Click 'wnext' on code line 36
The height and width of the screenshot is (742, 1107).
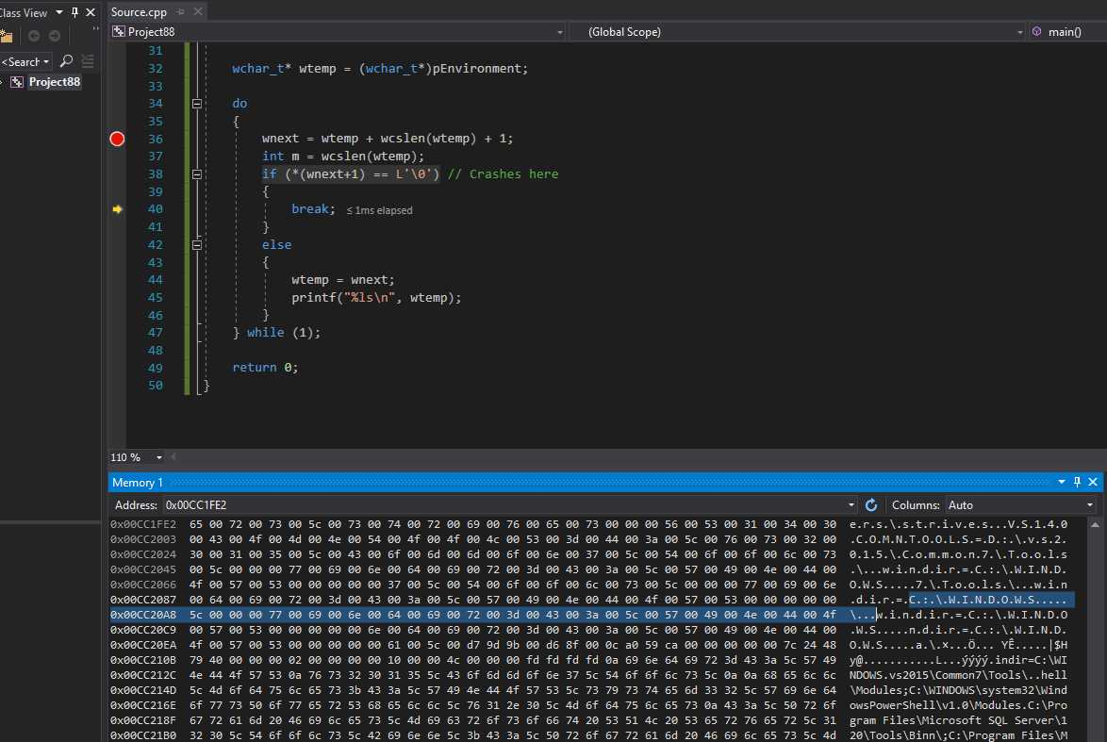point(280,139)
